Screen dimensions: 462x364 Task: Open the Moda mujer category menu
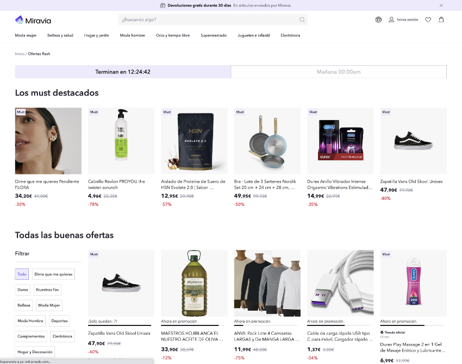(x=26, y=35)
